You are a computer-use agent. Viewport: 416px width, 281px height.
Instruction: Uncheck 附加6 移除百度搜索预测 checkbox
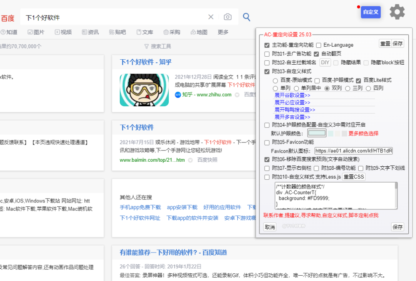267,159
